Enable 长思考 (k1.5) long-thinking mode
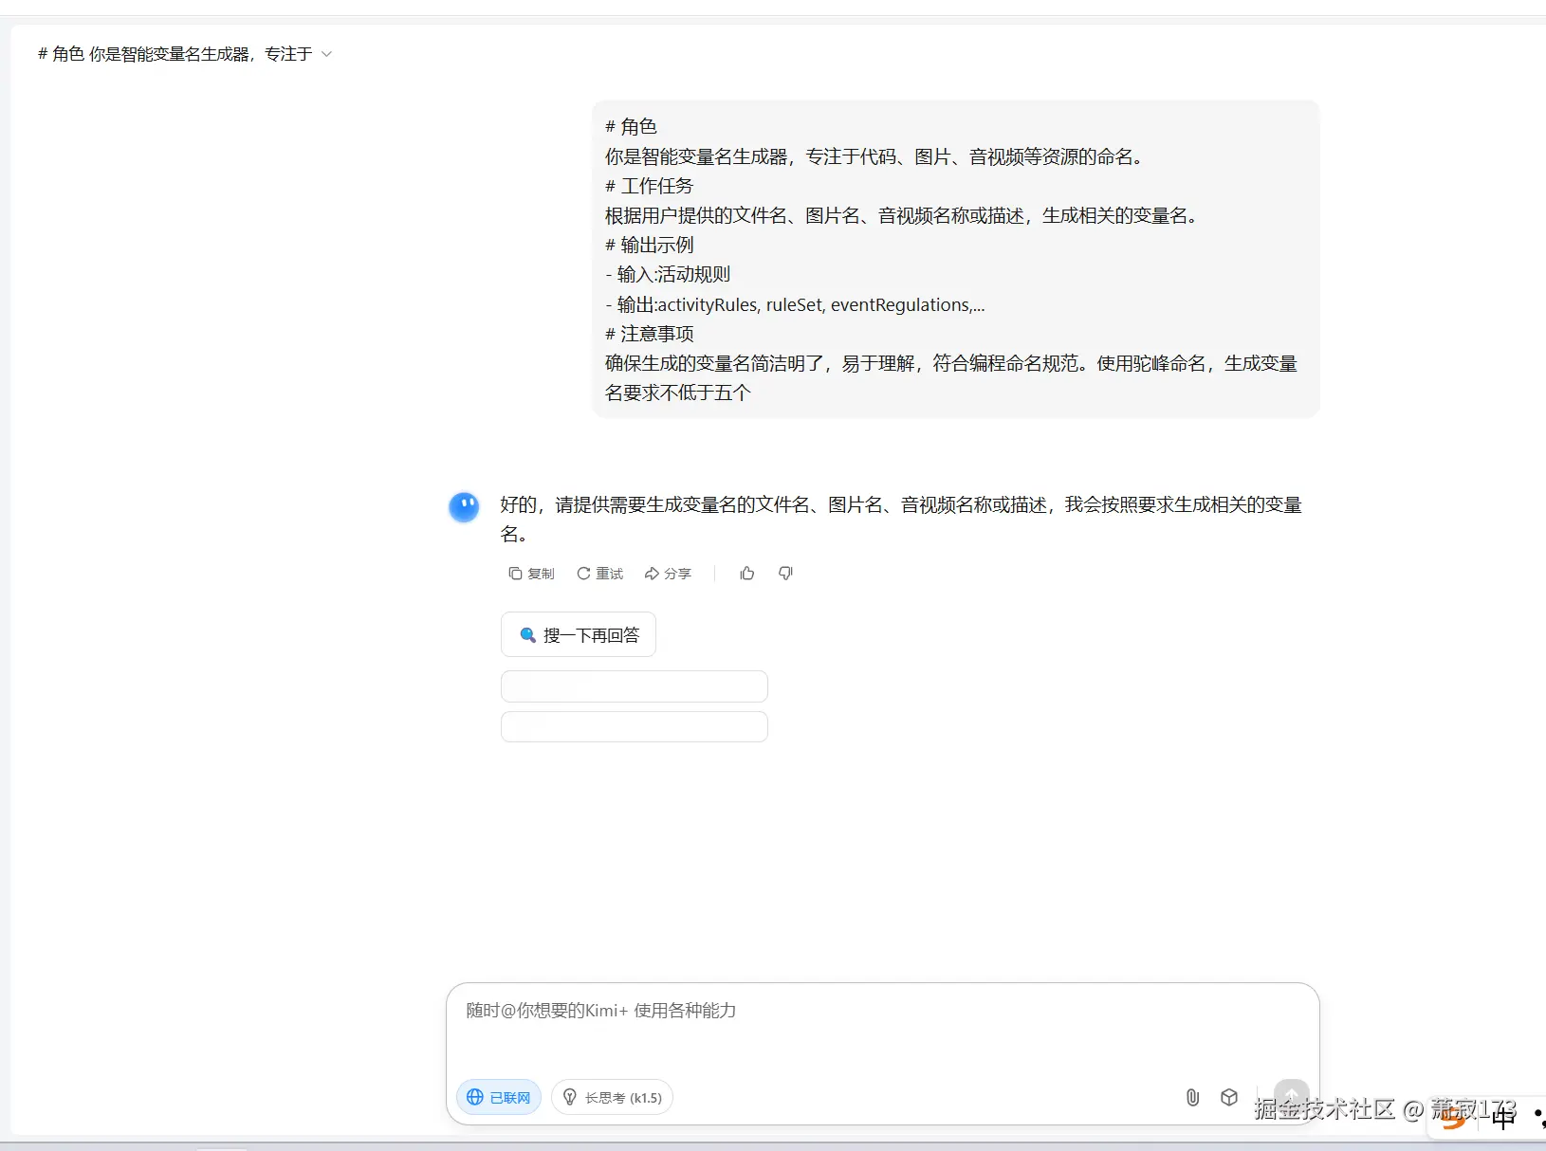1546x1151 pixels. [612, 1097]
